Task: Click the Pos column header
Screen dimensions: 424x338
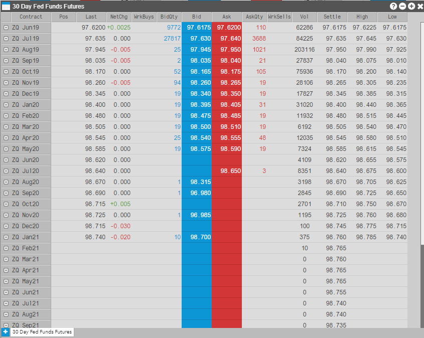Action: [64, 17]
